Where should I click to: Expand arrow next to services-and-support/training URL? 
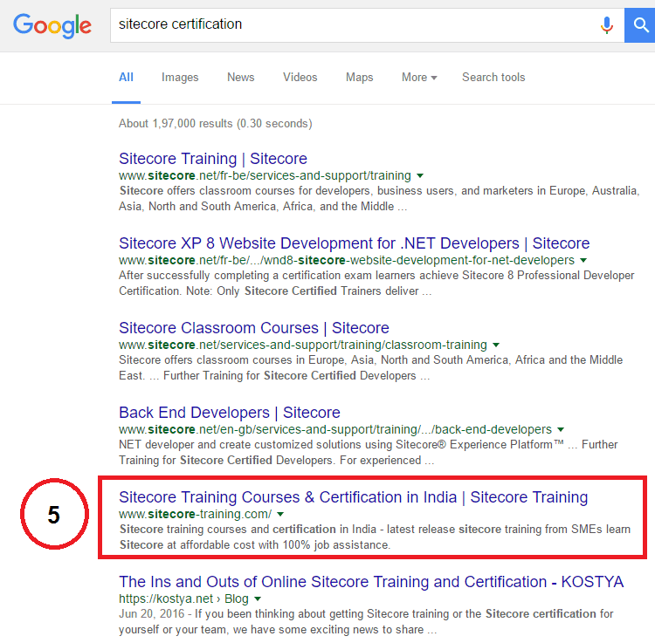[x=420, y=175]
